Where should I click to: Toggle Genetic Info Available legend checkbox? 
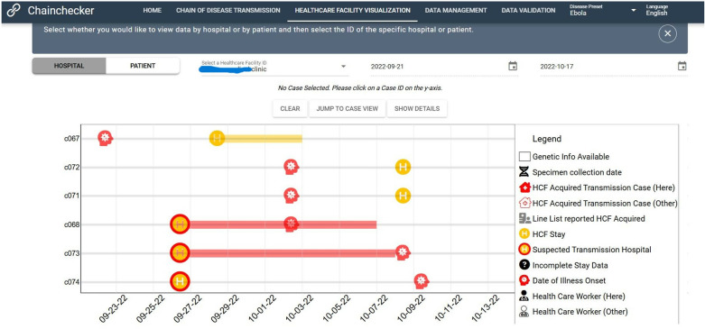(524, 157)
